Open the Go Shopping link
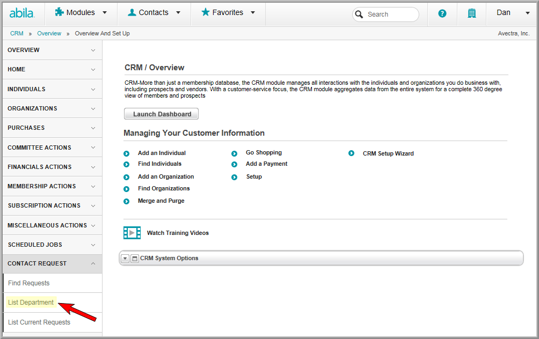 tap(264, 153)
